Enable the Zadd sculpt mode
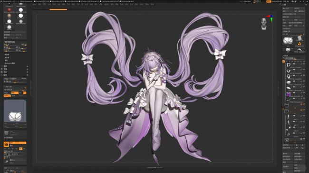 [x=7, y=96]
